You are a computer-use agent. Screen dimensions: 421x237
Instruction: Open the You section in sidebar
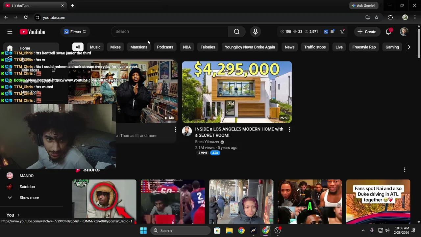click(13, 215)
